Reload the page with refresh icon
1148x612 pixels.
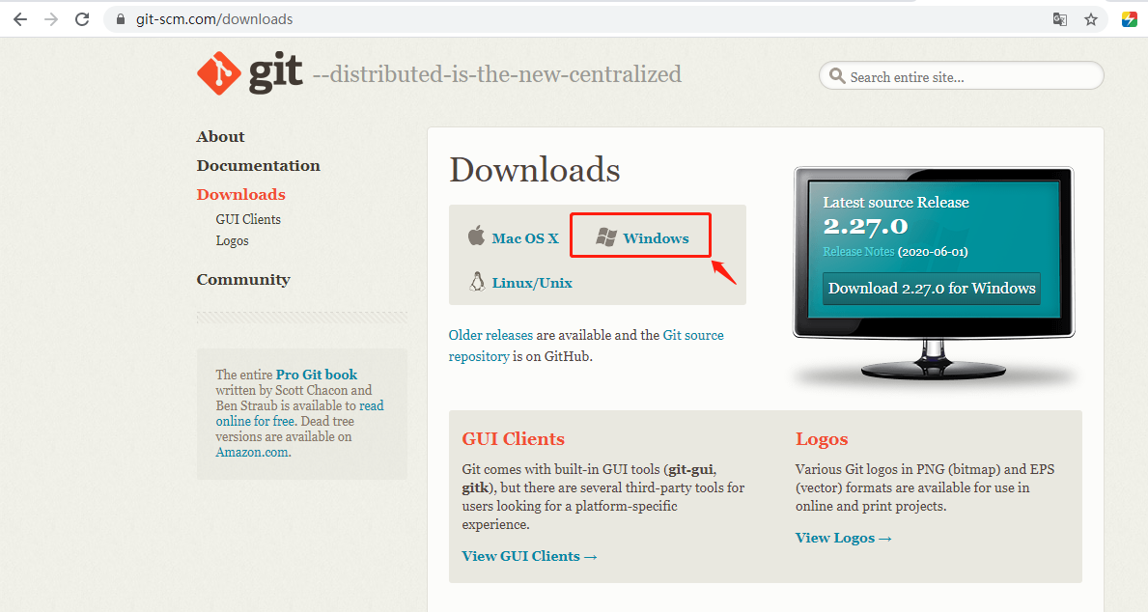point(82,19)
